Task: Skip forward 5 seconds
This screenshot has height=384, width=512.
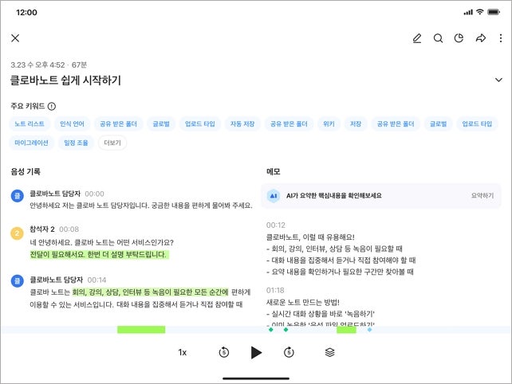Action: click(289, 352)
